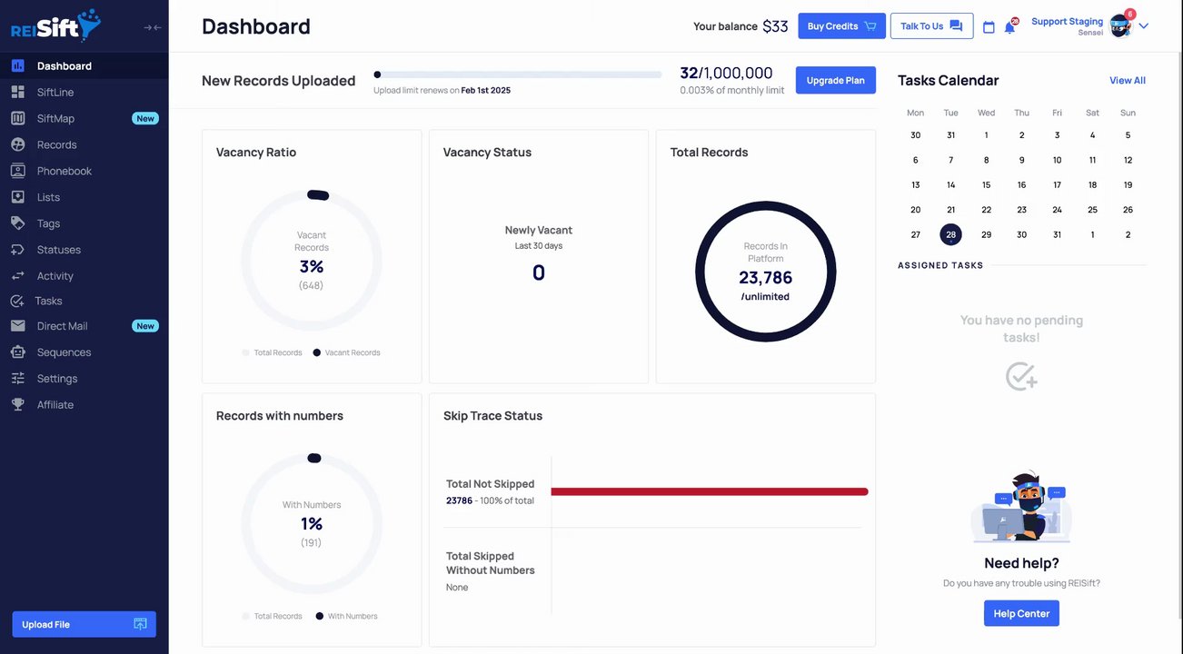Click the SiftMap icon in sidebar
Screen dimensions: 1183x654
point(17,118)
